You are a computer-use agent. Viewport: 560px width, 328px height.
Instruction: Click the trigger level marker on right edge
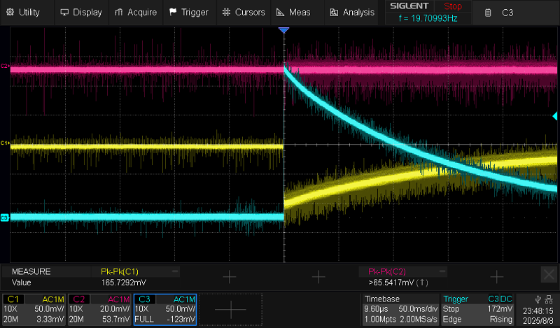point(556,115)
